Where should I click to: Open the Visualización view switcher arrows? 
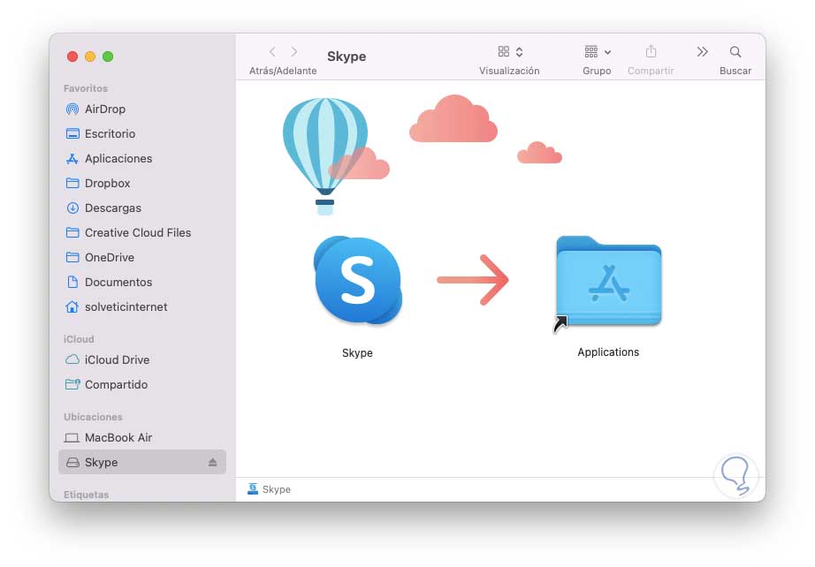(x=519, y=51)
